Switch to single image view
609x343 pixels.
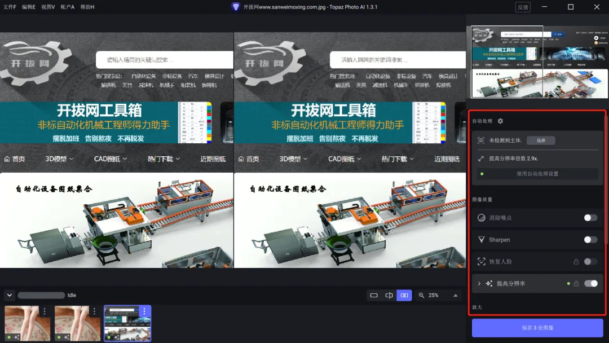tap(374, 295)
